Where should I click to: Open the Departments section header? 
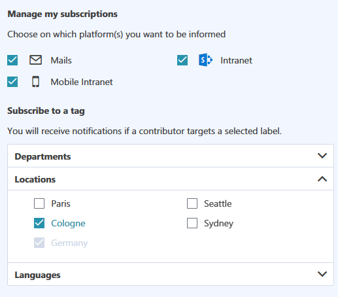coord(171,156)
